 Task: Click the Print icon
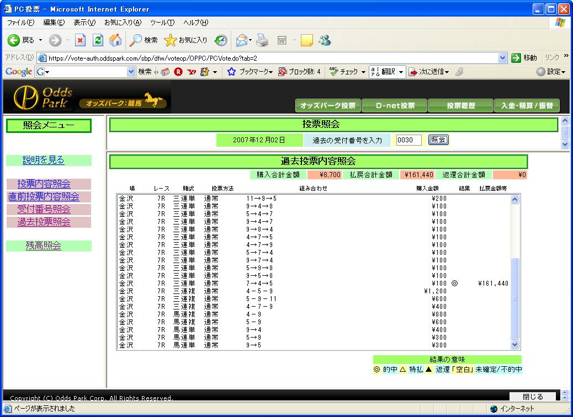pyautogui.click(x=262, y=40)
